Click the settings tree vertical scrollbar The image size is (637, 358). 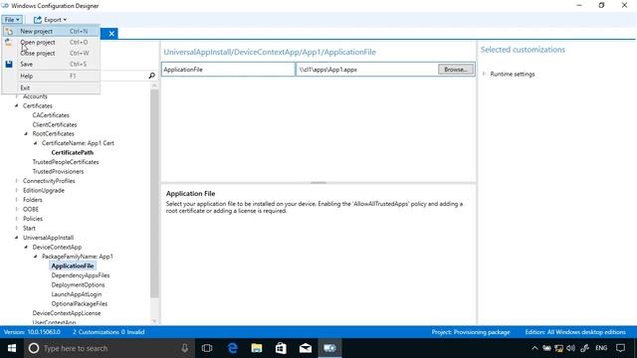154,195
